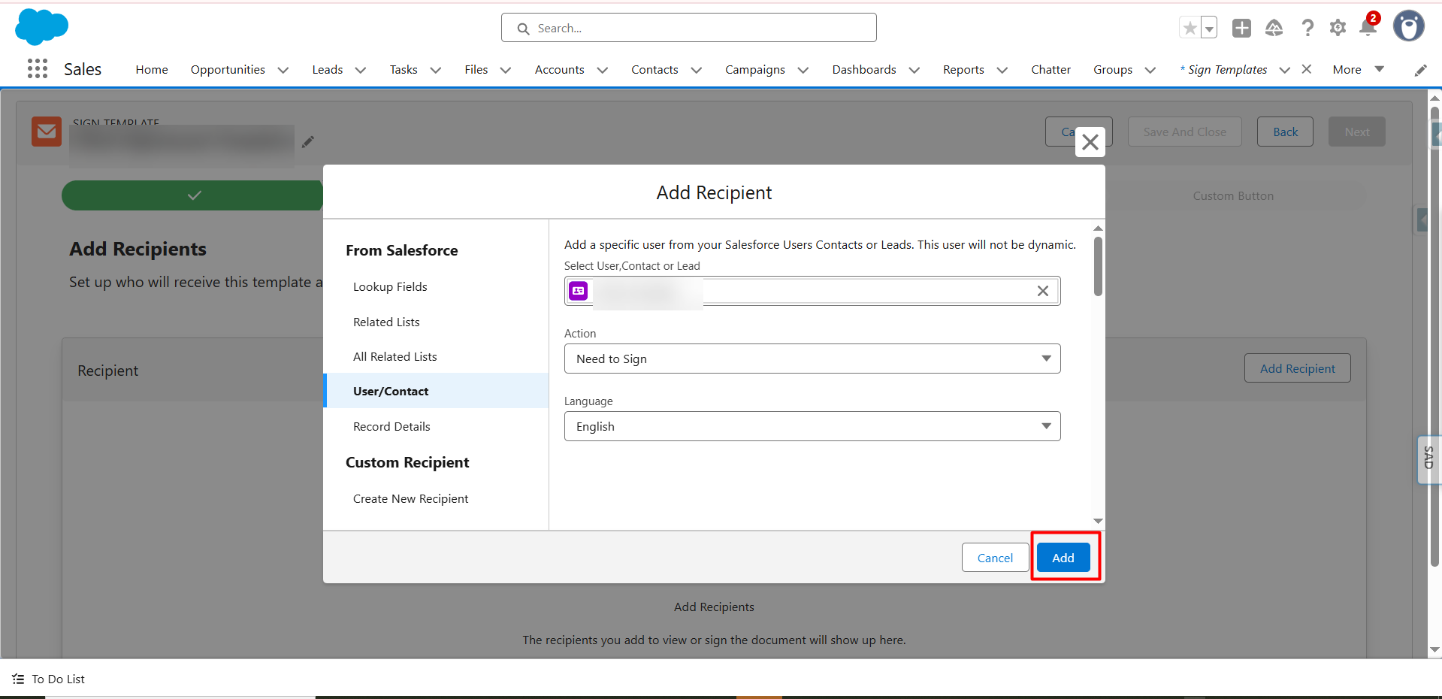Close the Add Recipient modal
1442x699 pixels.
coord(1090,142)
